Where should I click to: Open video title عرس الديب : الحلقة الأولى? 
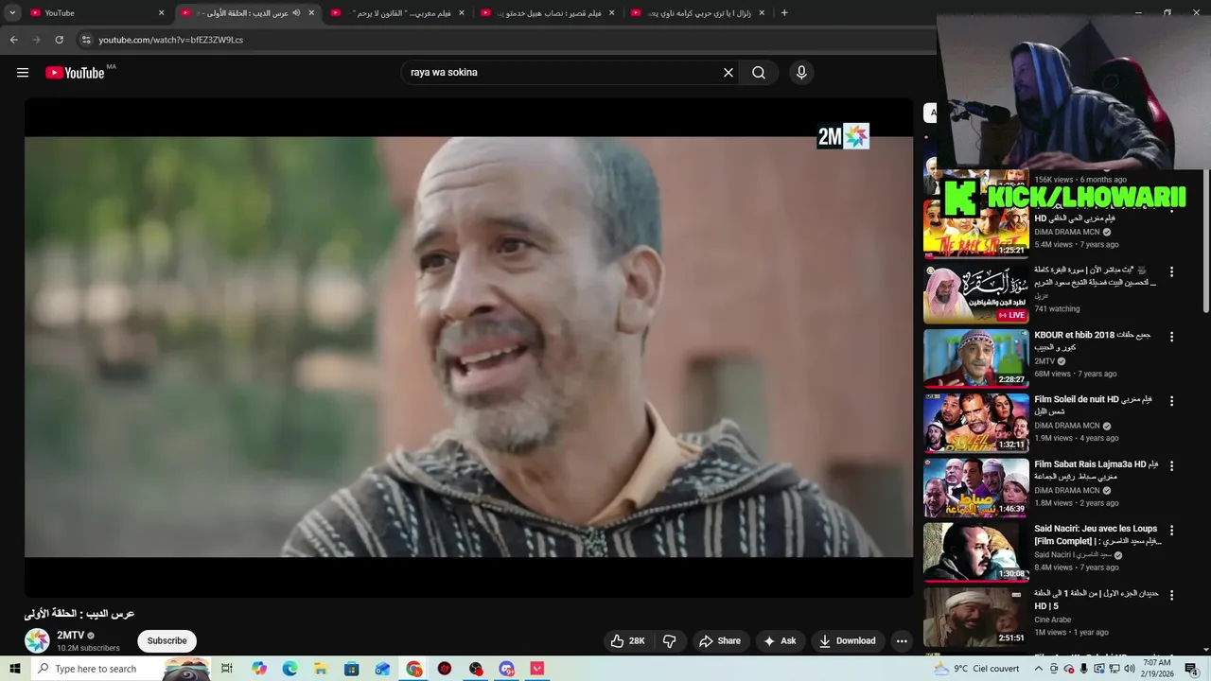click(79, 614)
